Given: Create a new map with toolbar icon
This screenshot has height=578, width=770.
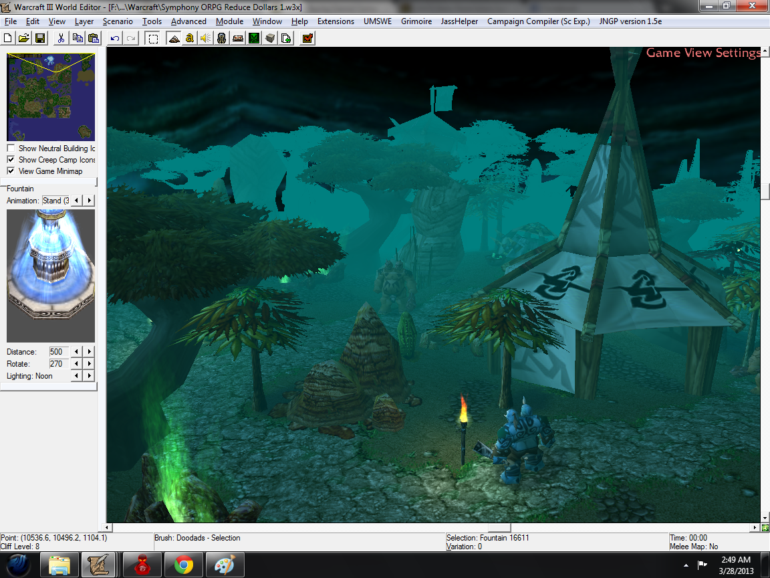Looking at the screenshot, I should click(8, 38).
